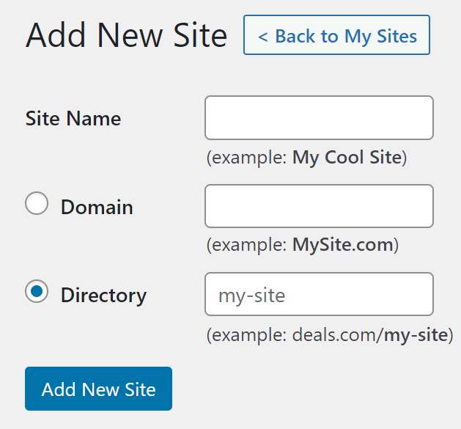Click the Add New Site page heading
The height and width of the screenshot is (429, 461).
tap(126, 35)
